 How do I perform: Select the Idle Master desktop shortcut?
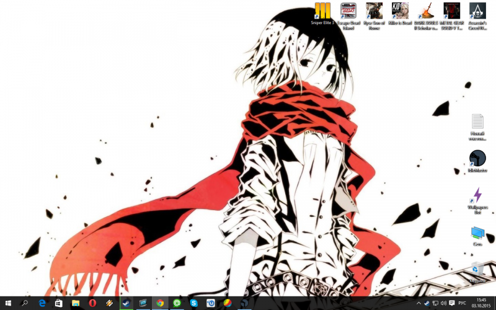coord(477,161)
